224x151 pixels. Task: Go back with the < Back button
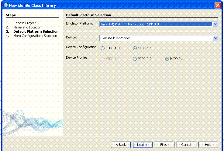point(121,145)
